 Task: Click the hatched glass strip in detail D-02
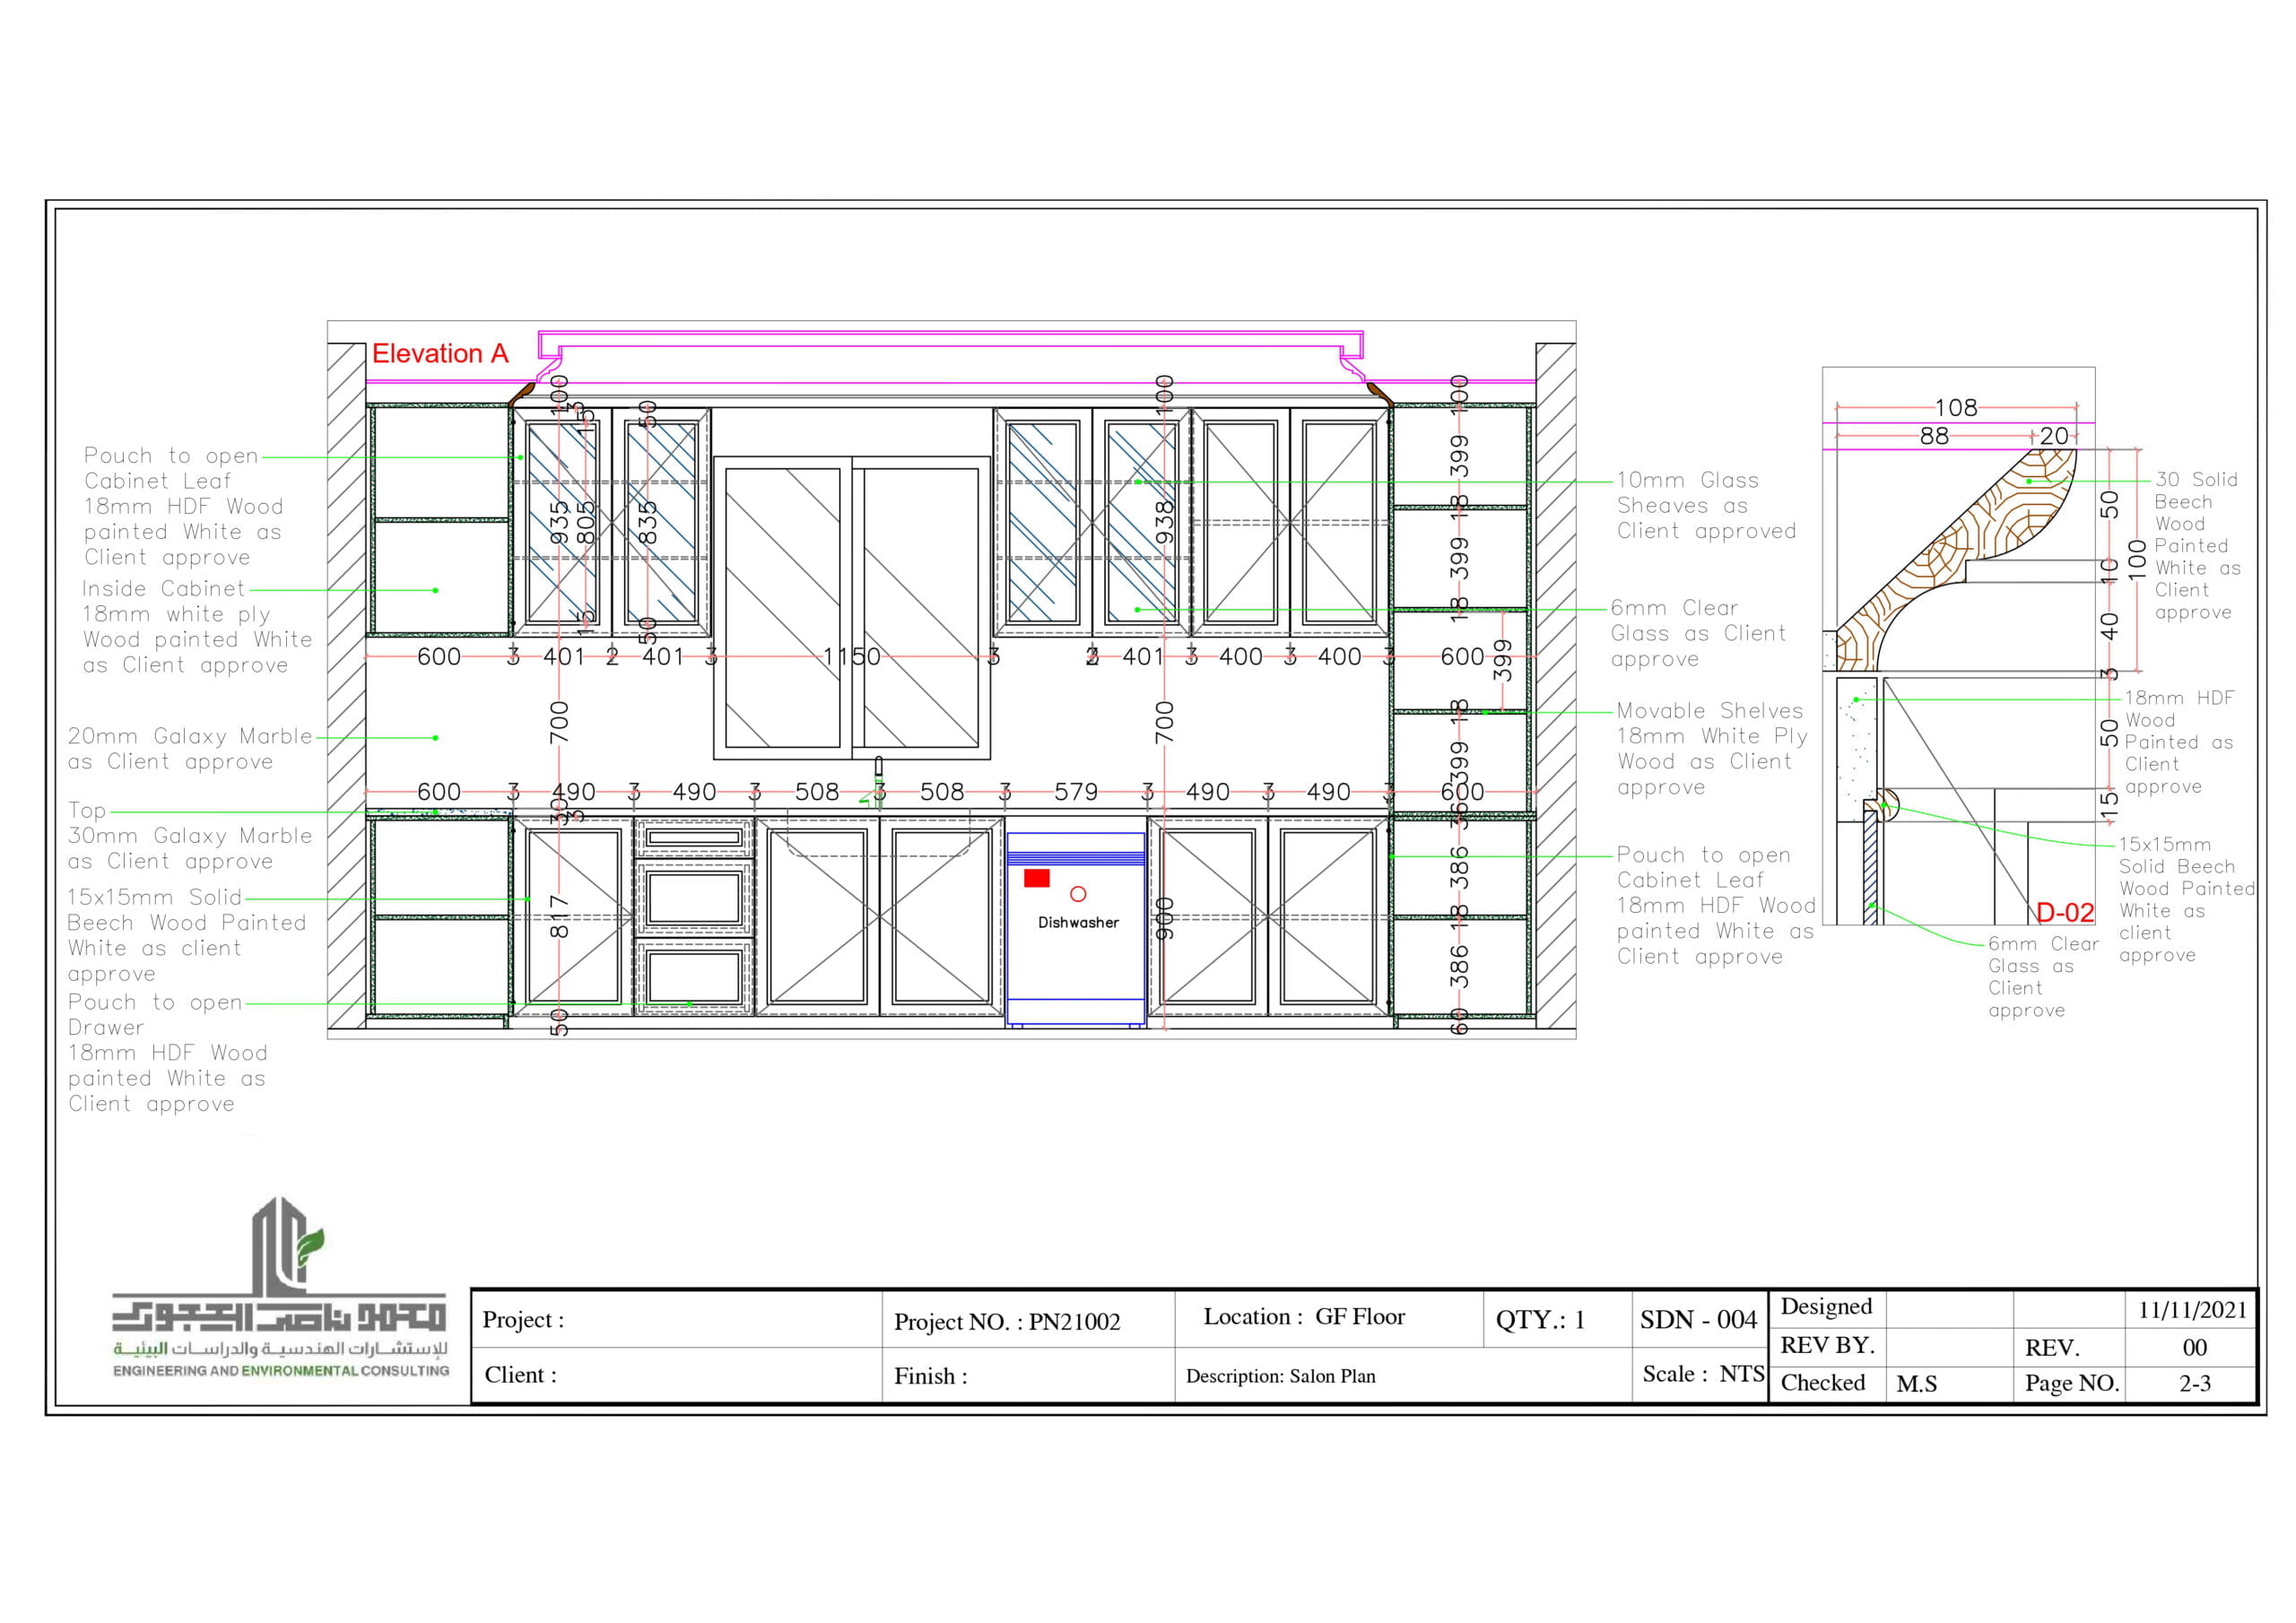tap(1870, 865)
